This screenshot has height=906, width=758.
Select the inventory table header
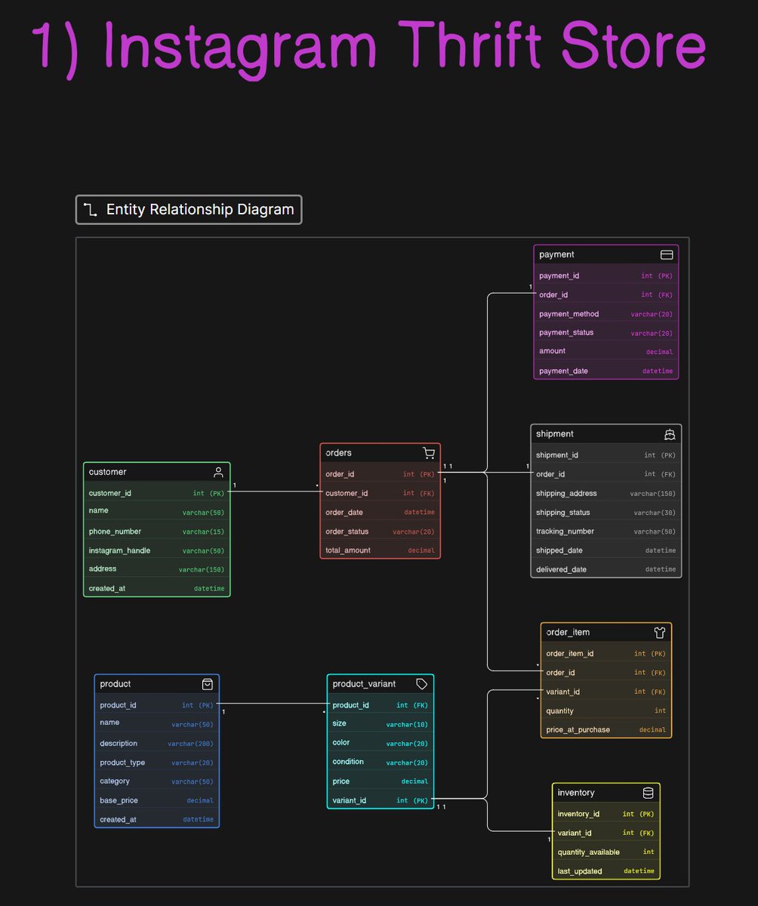606,793
